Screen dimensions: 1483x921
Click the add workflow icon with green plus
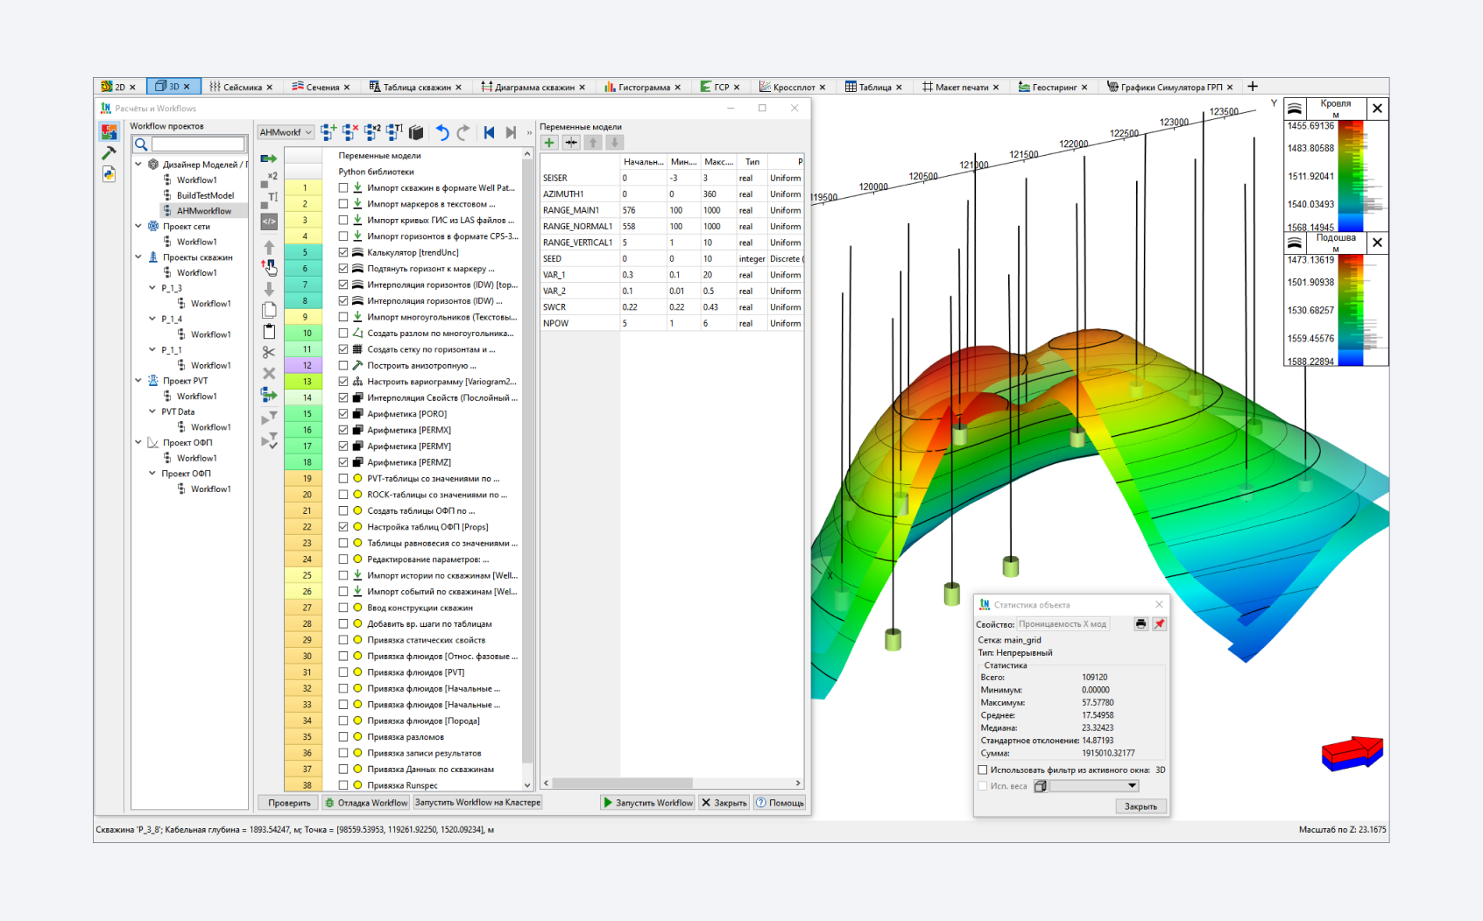[x=328, y=132]
